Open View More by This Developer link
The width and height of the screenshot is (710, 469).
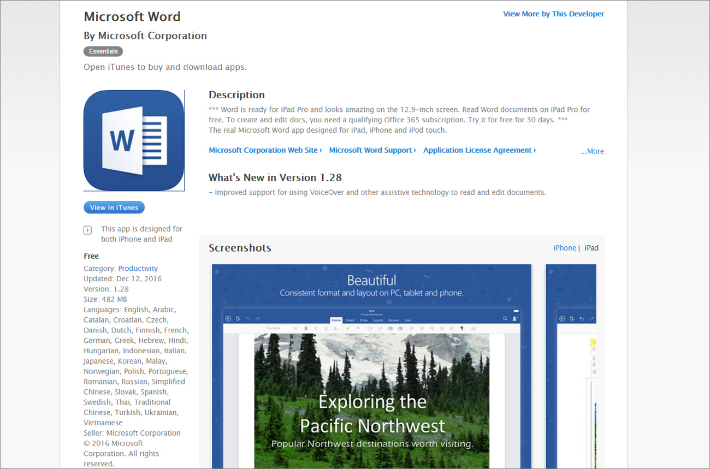pos(554,14)
